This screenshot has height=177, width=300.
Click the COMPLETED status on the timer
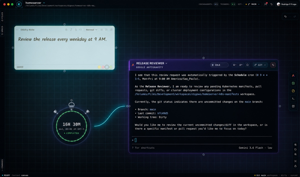point(71,133)
